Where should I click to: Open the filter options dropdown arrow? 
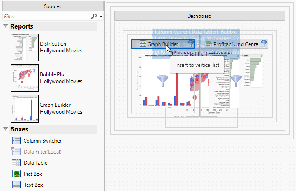click(101, 17)
